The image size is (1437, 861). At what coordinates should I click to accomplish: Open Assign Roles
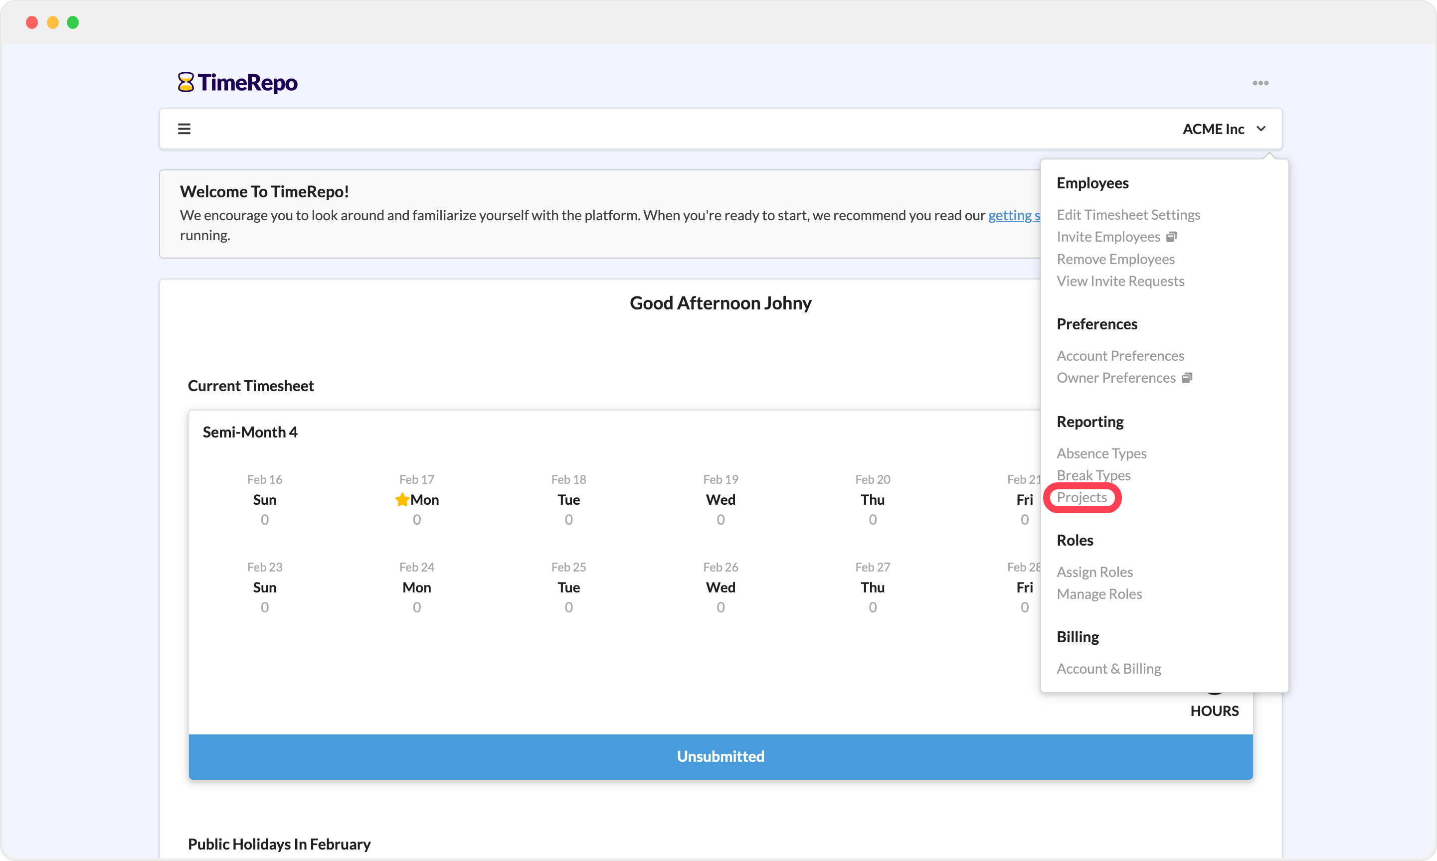(x=1094, y=572)
